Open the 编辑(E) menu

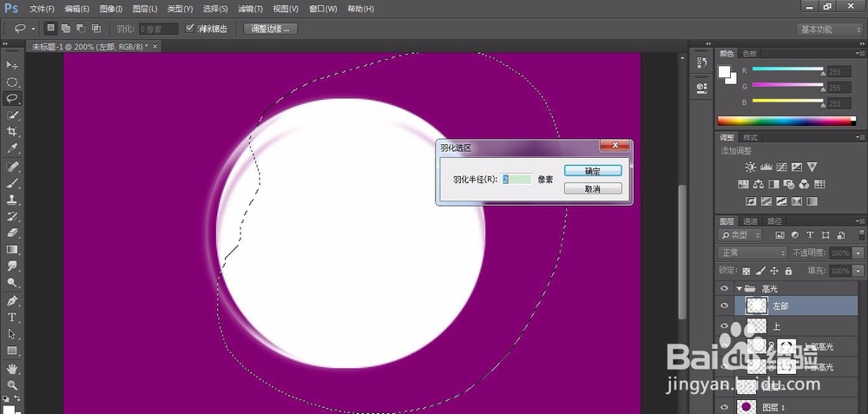pyautogui.click(x=77, y=9)
